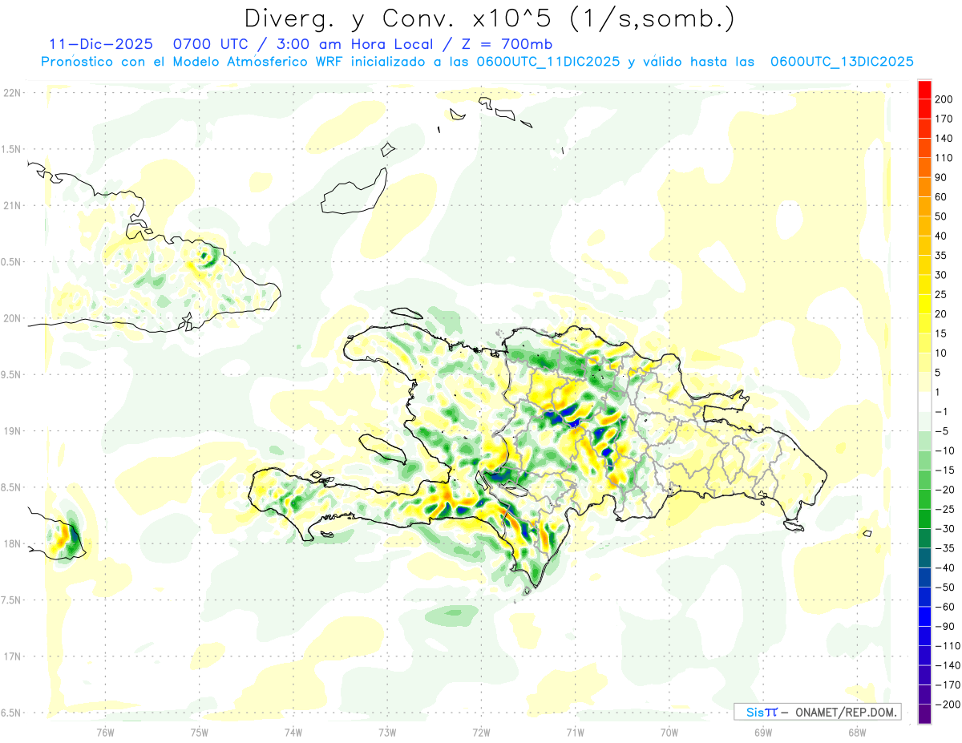Screen dimensions: 962x743
Task: Click the colorbar value "140"
Action: pyautogui.click(x=943, y=138)
